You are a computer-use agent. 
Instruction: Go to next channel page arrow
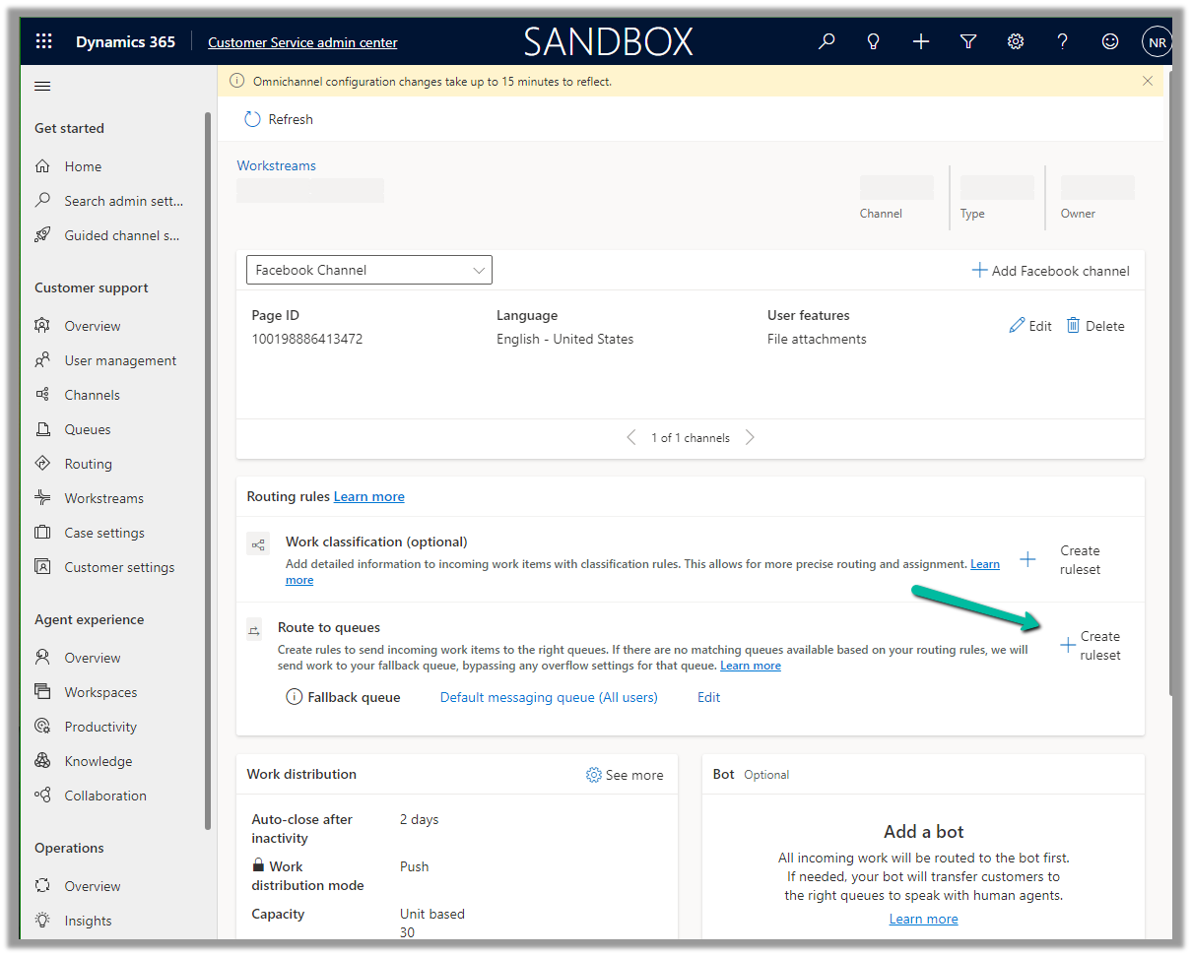[x=750, y=437]
